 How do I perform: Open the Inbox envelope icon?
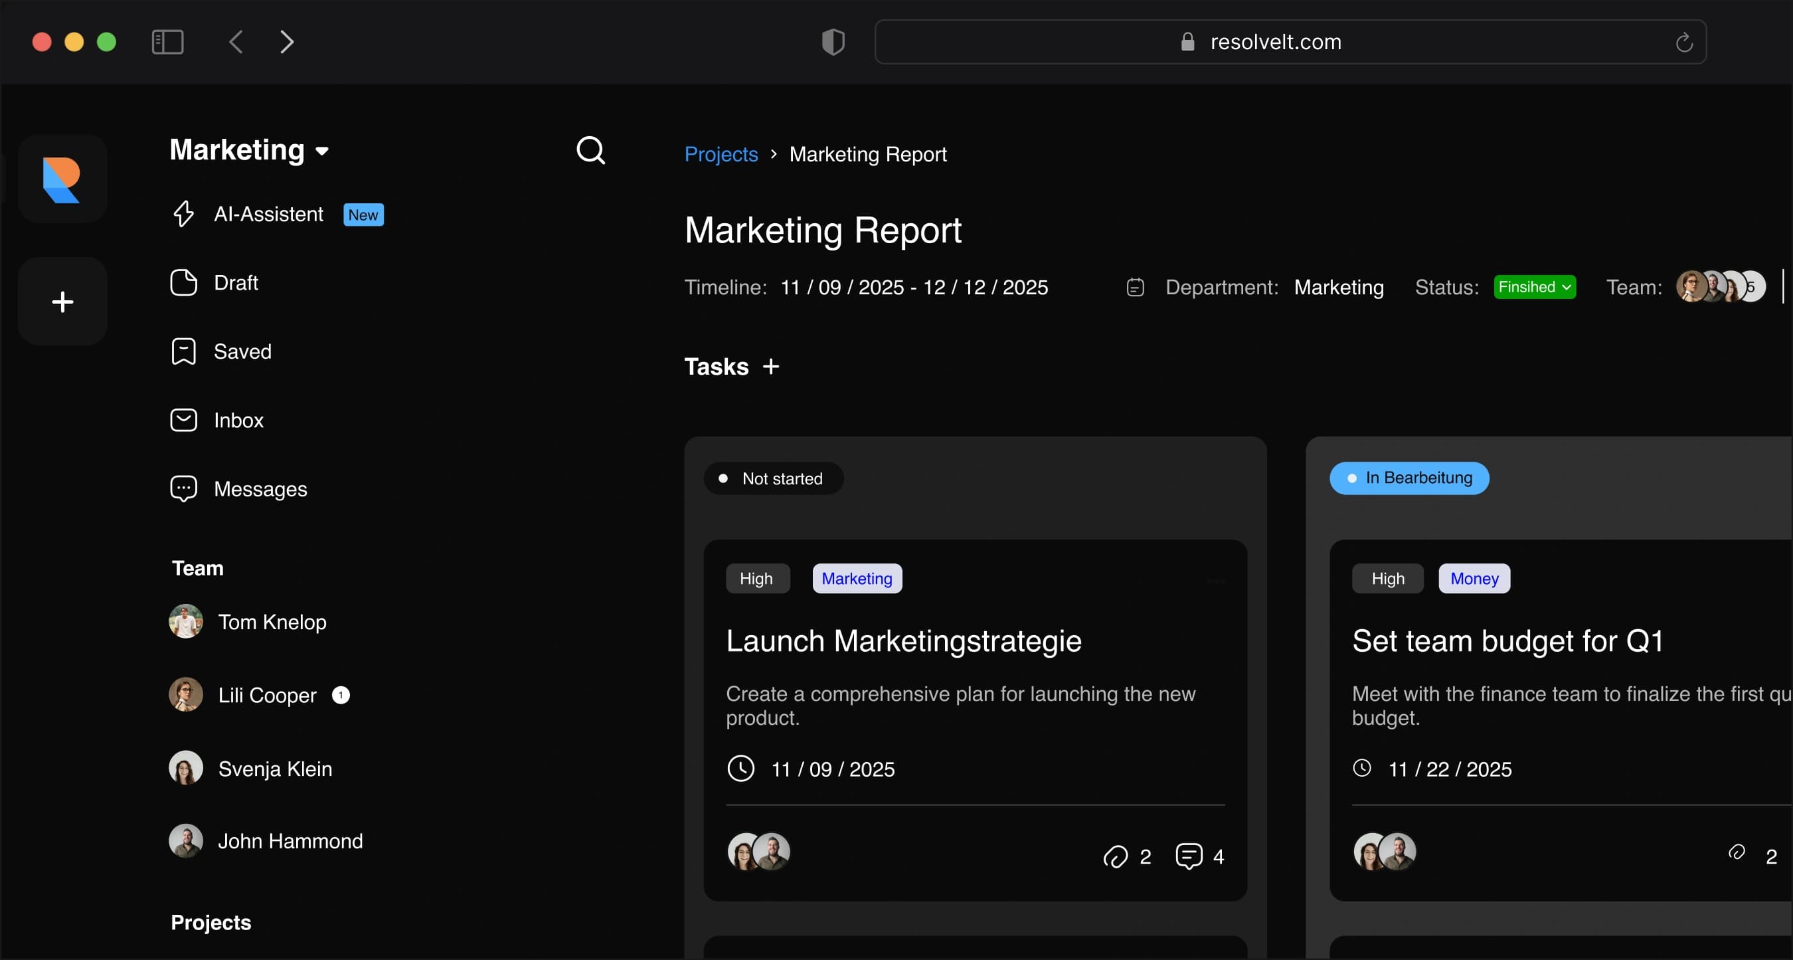[183, 420]
